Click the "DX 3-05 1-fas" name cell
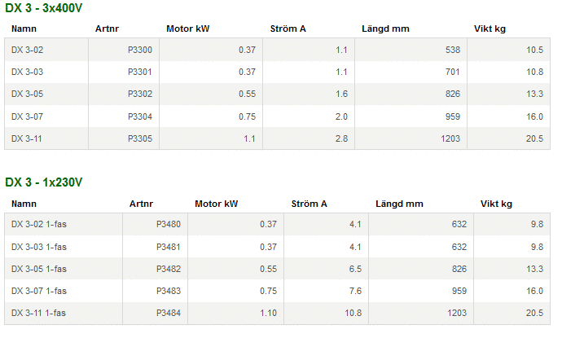The image size is (562, 338). pos(39,269)
